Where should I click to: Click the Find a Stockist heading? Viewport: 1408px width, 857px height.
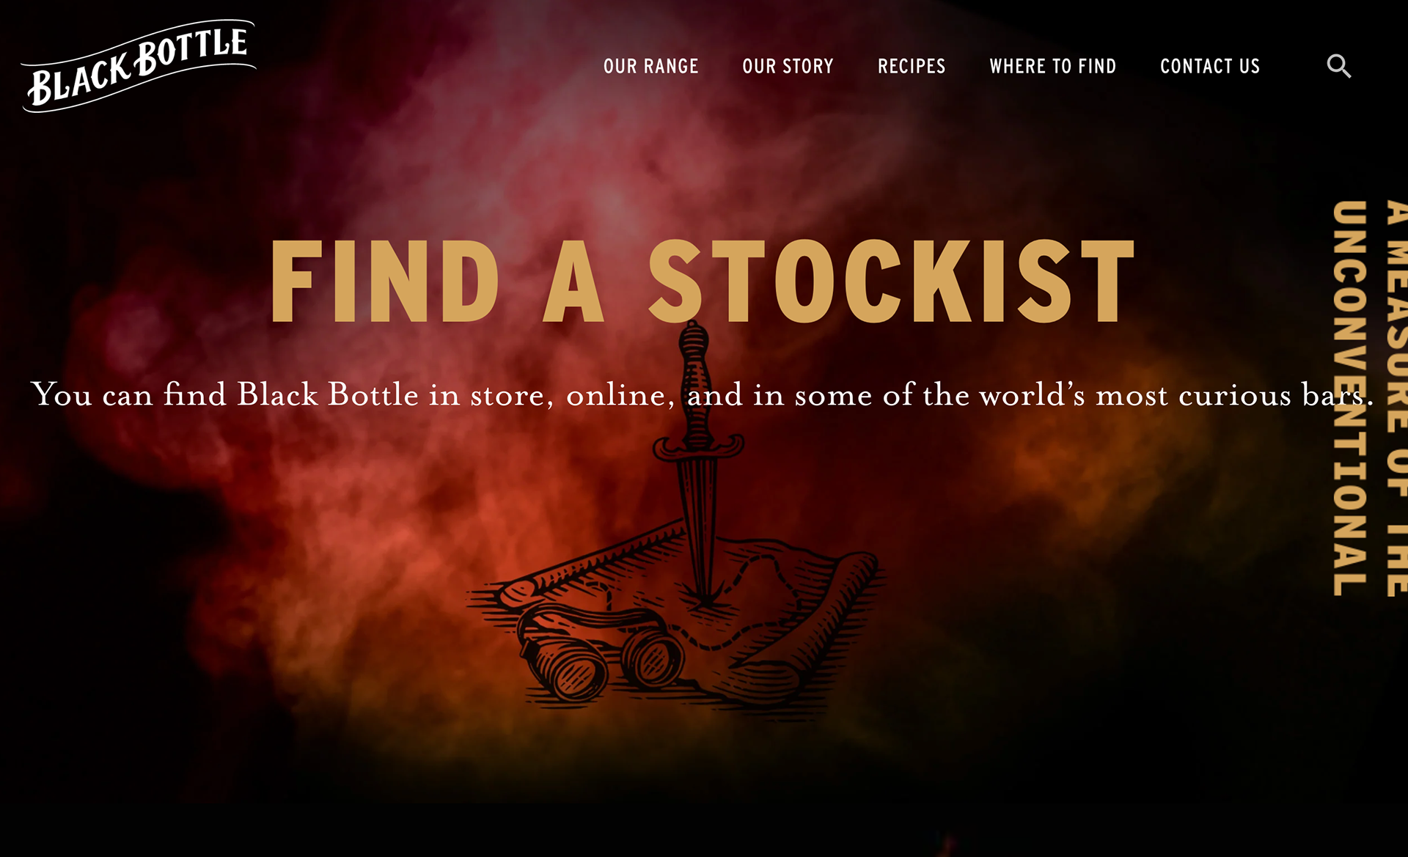click(x=703, y=281)
